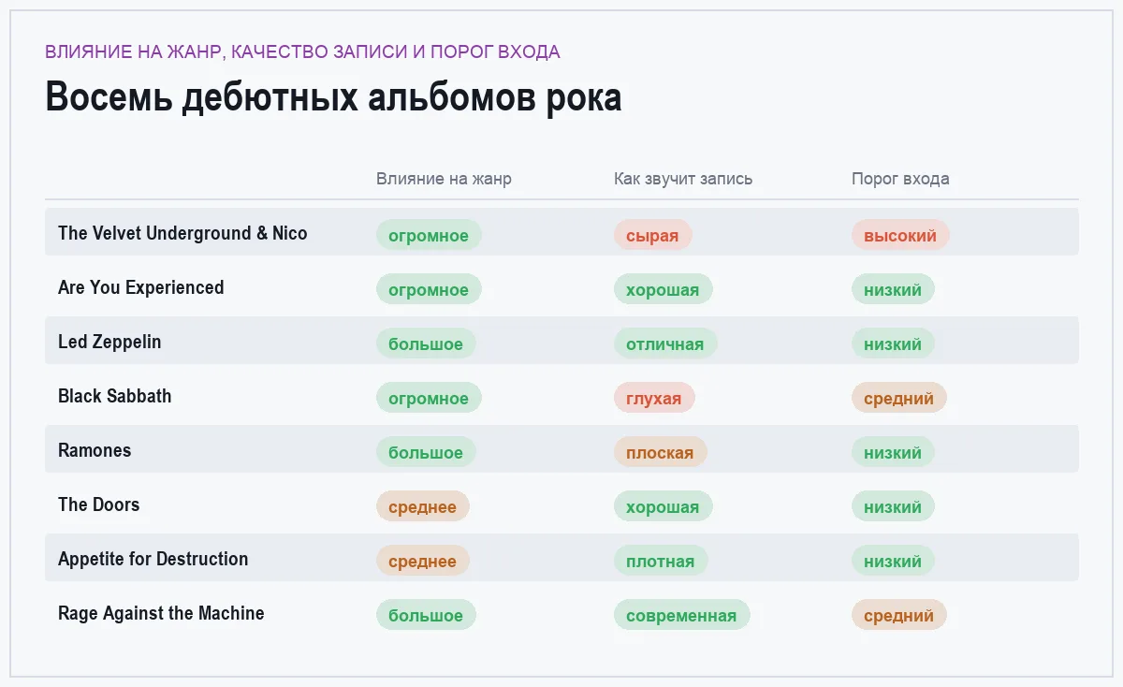Select the row title "Appetite for Destruction"

click(153, 559)
